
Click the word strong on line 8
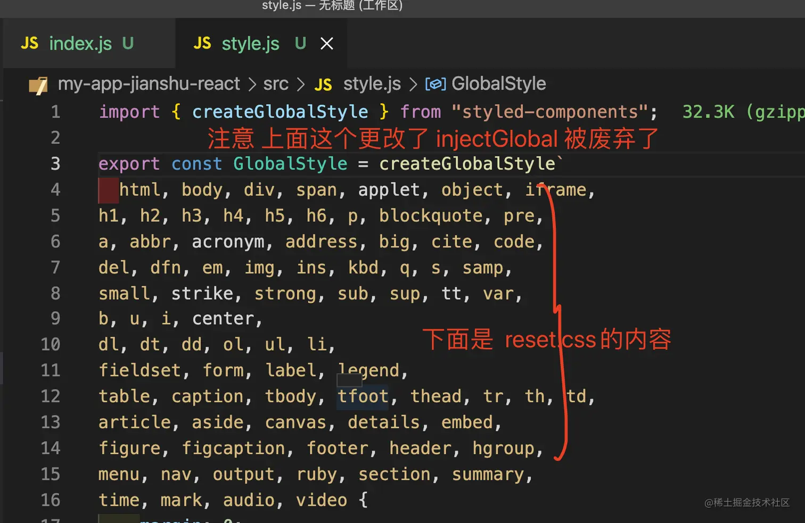(285, 294)
